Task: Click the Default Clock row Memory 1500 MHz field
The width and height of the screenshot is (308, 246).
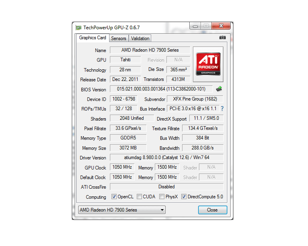Action: [167, 177]
